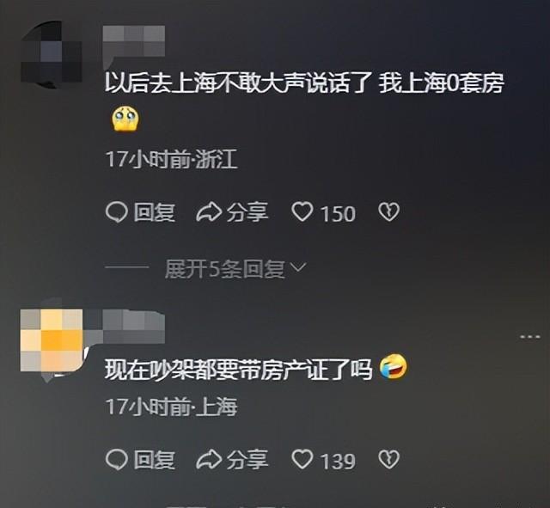Viewport: 550px width, 508px height.
Task: Reply to the Zhejiang comment via bubble icon
Action: [x=116, y=212]
